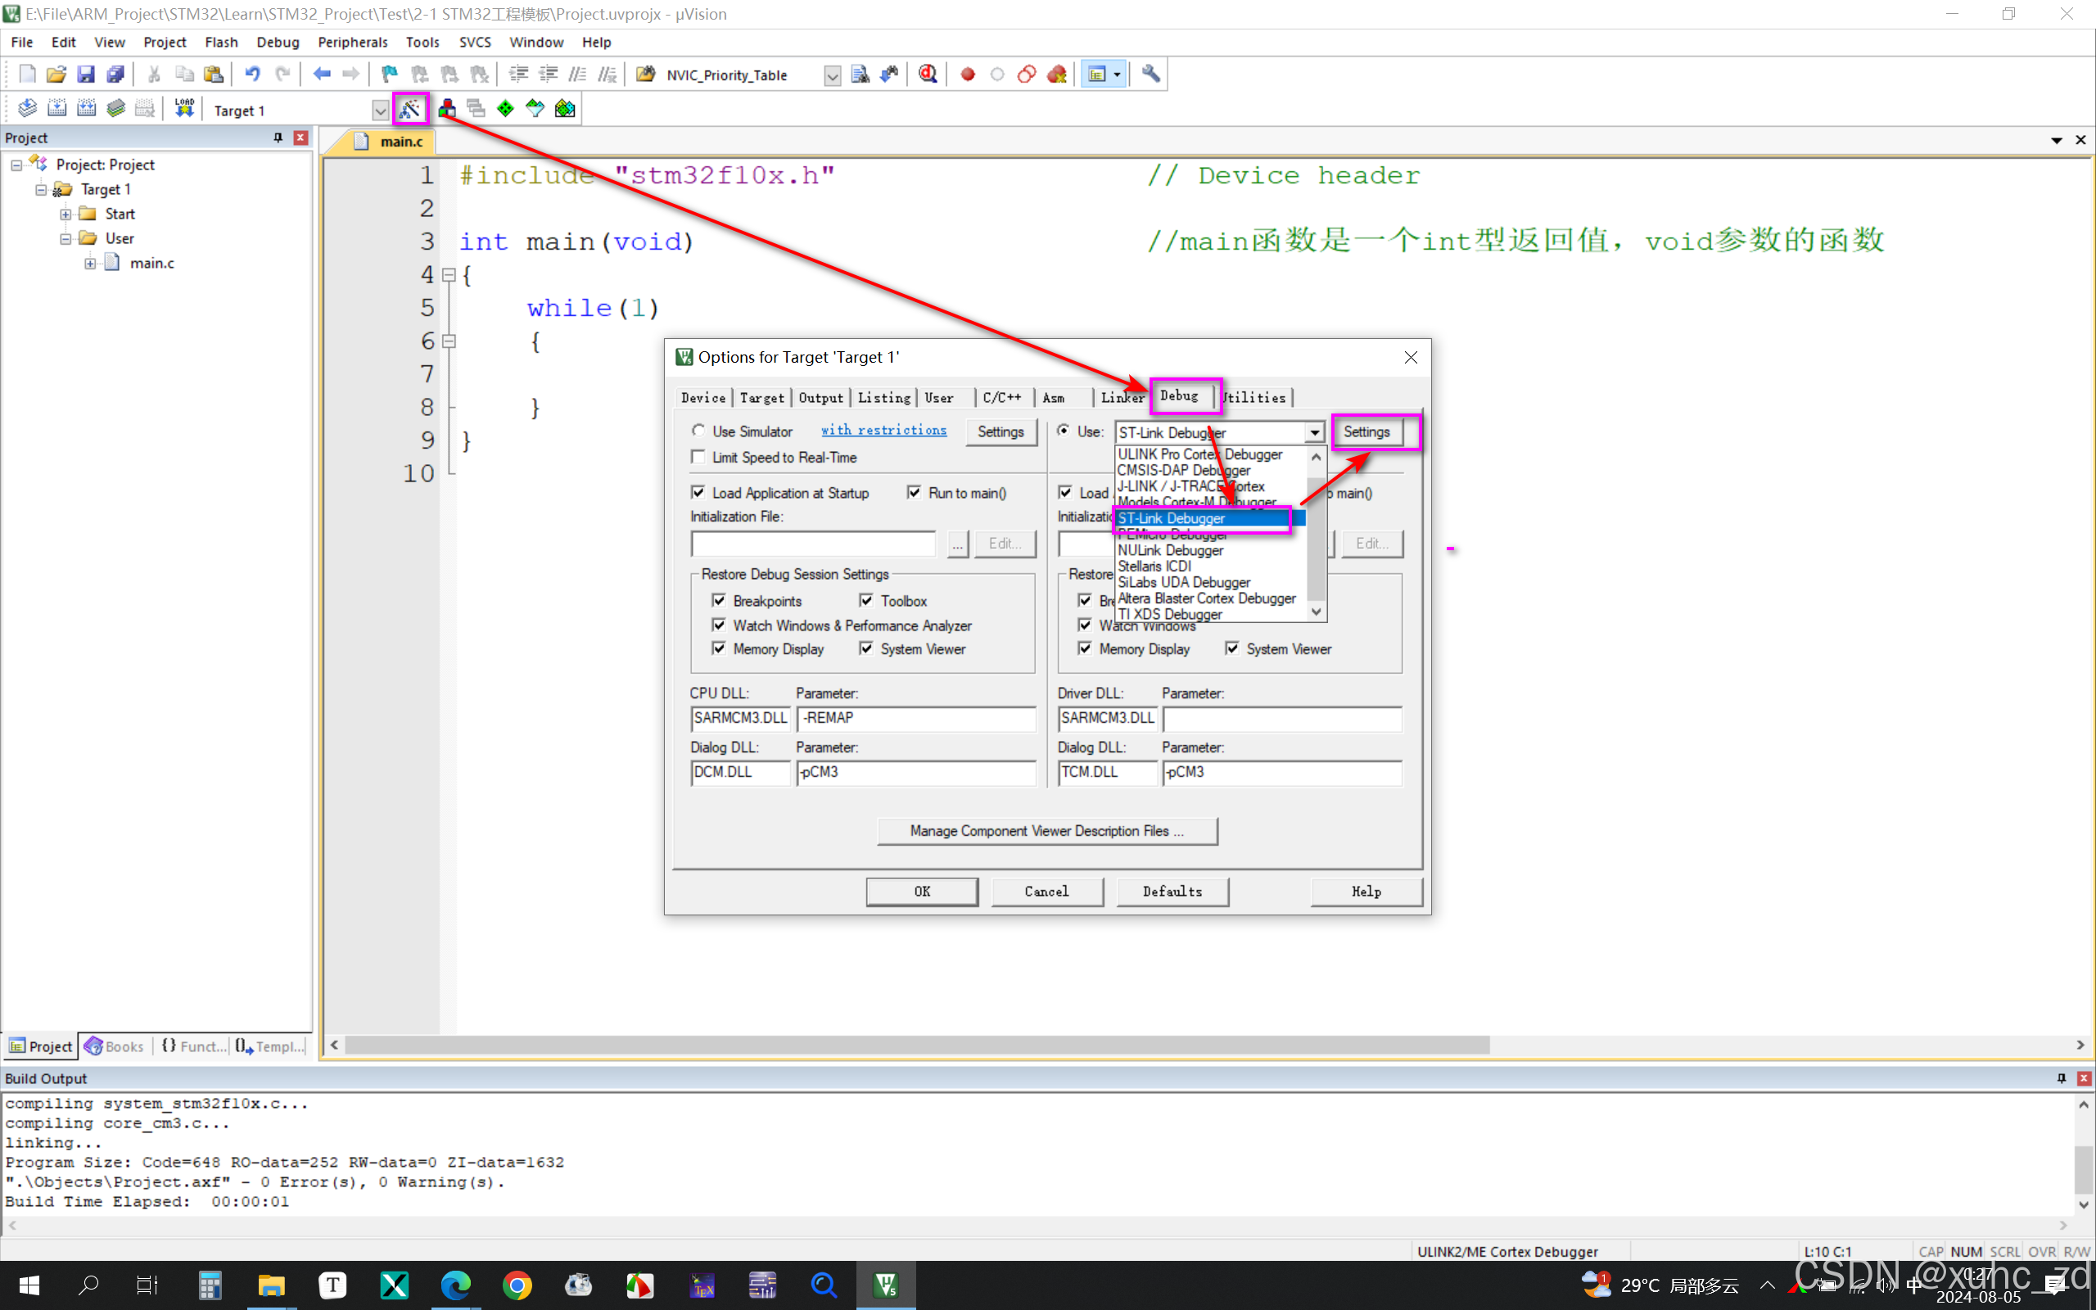The image size is (2096, 1310).
Task: Insert a breakpoint with the red dot icon
Action: point(968,75)
